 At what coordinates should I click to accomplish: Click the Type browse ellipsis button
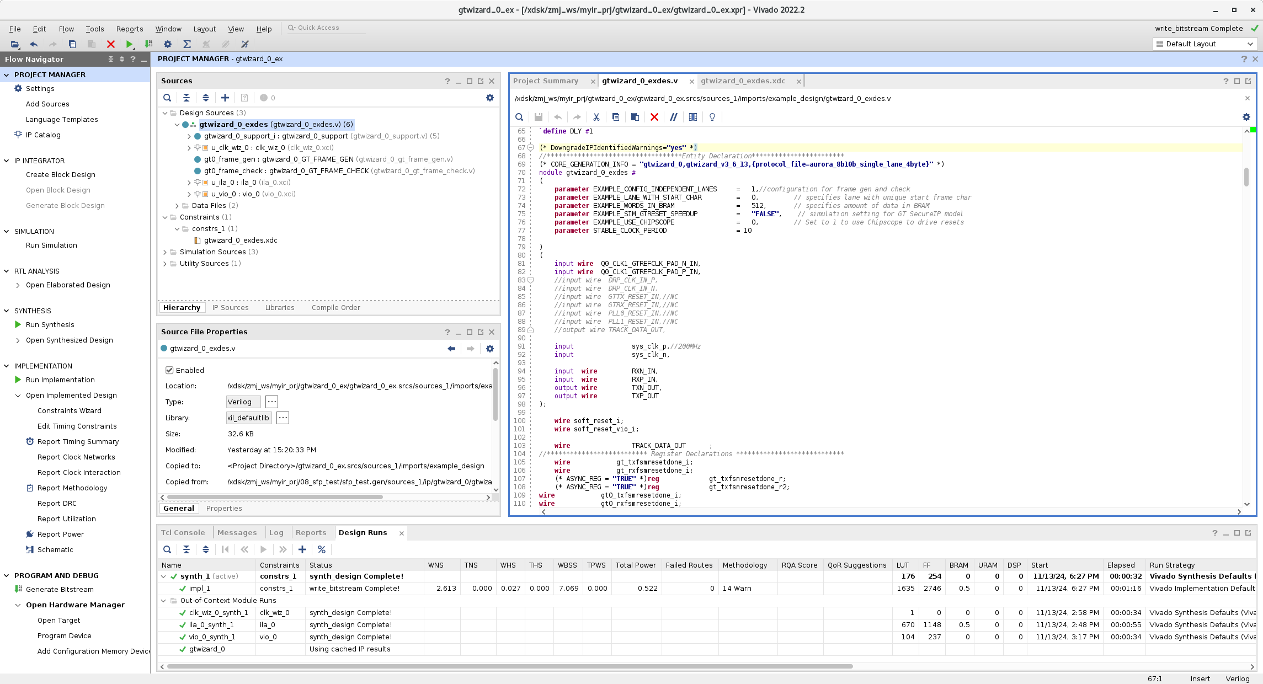click(x=272, y=402)
